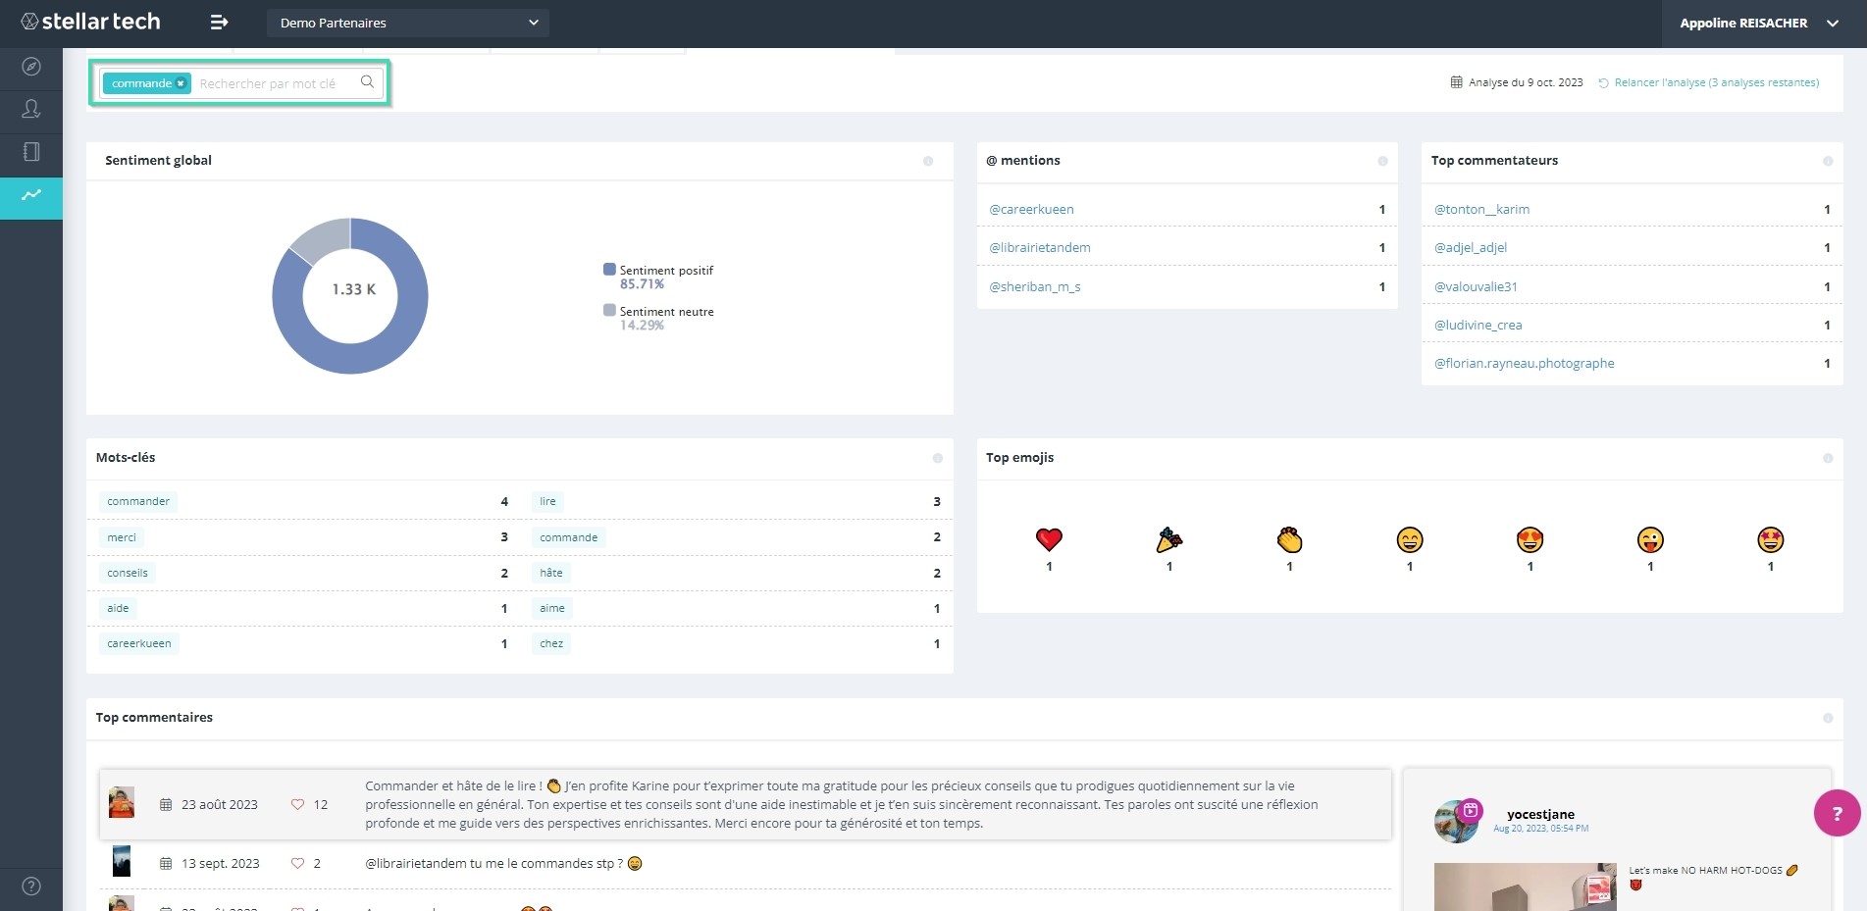Click the grinning face emoji
This screenshot has height=911, width=1867.
coord(1410,539)
